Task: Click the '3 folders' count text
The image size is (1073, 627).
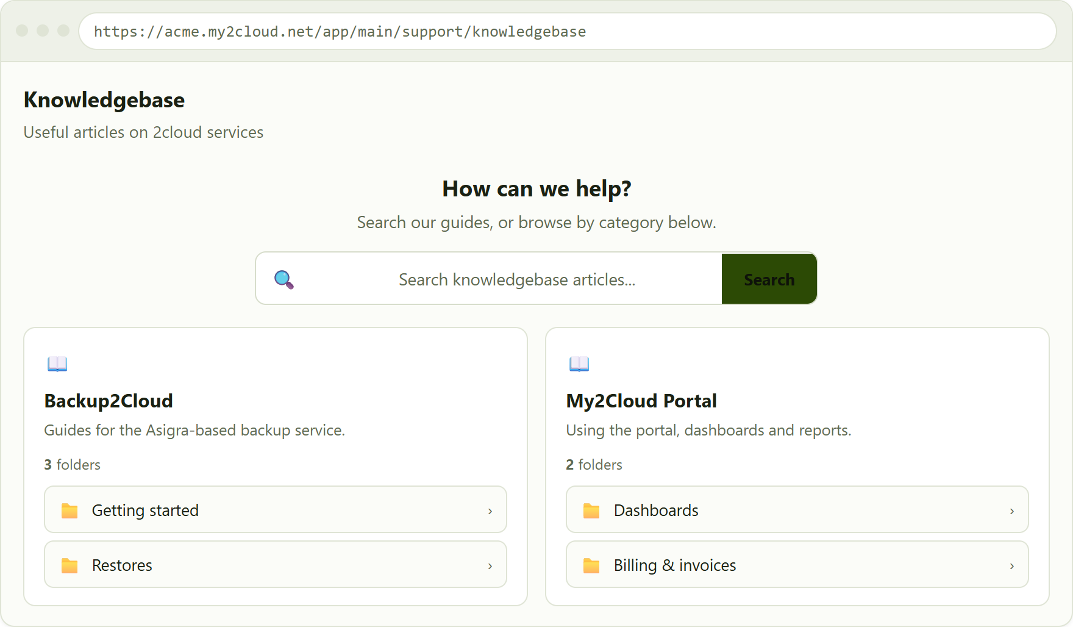Action: pos(72,465)
